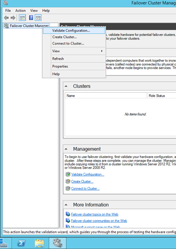Image resolution: width=176 pixels, height=249 pixels.
Task: Click the Forward arrow toolbar icon
Action: [13, 18]
